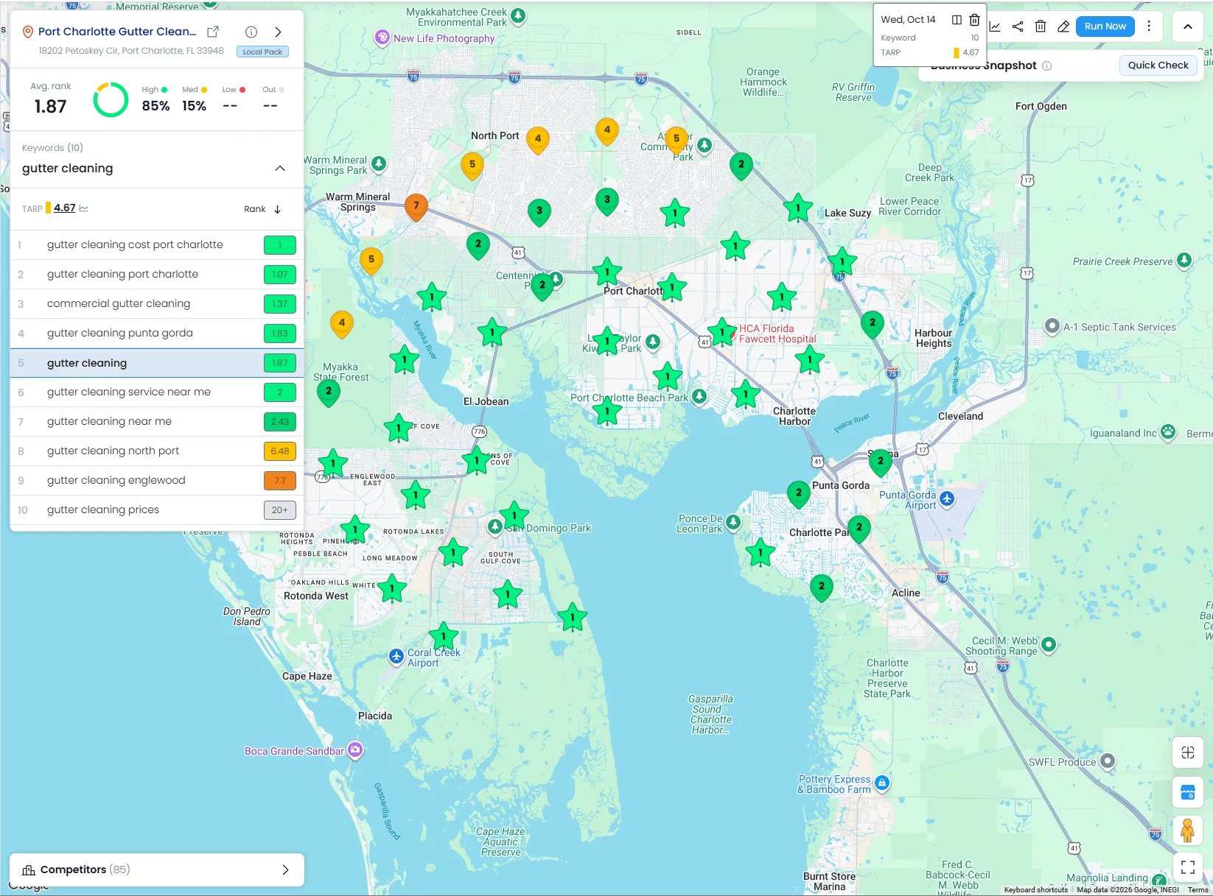Viewport: 1213px width, 896px height.
Task: Delete the Wed, Oct 14 scan via card trash icon
Action: click(974, 20)
